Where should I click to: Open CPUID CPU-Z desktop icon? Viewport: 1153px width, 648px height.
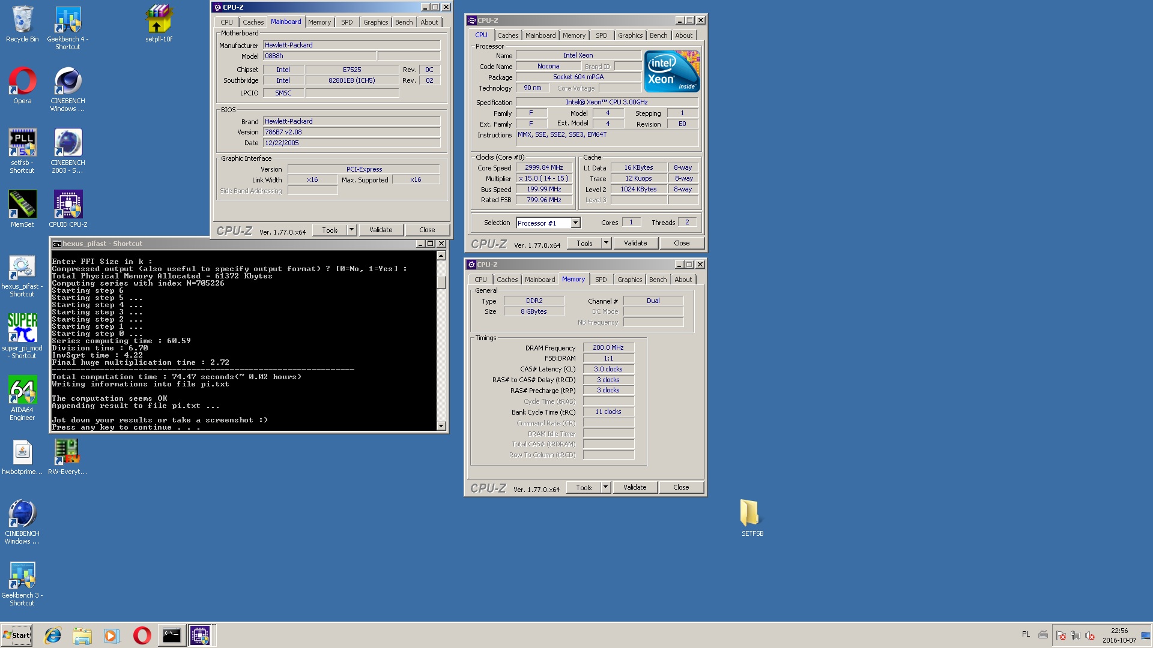[x=68, y=209]
